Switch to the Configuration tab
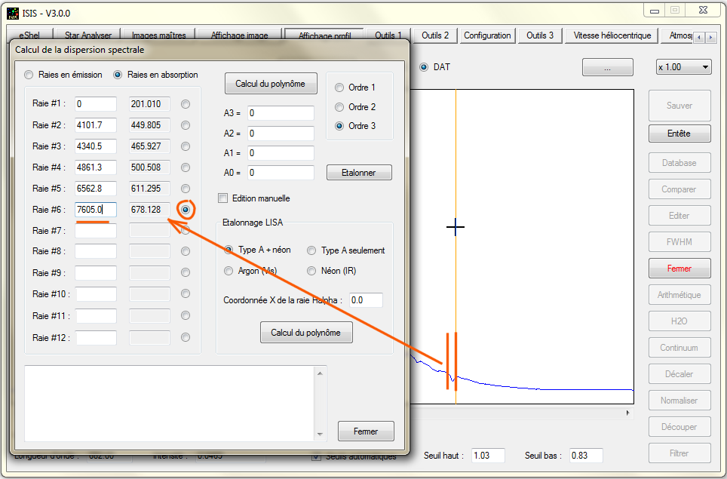This screenshot has height=479, width=727. click(487, 35)
